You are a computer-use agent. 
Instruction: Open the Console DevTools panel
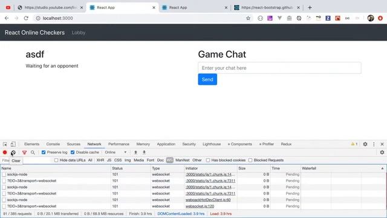point(53,144)
